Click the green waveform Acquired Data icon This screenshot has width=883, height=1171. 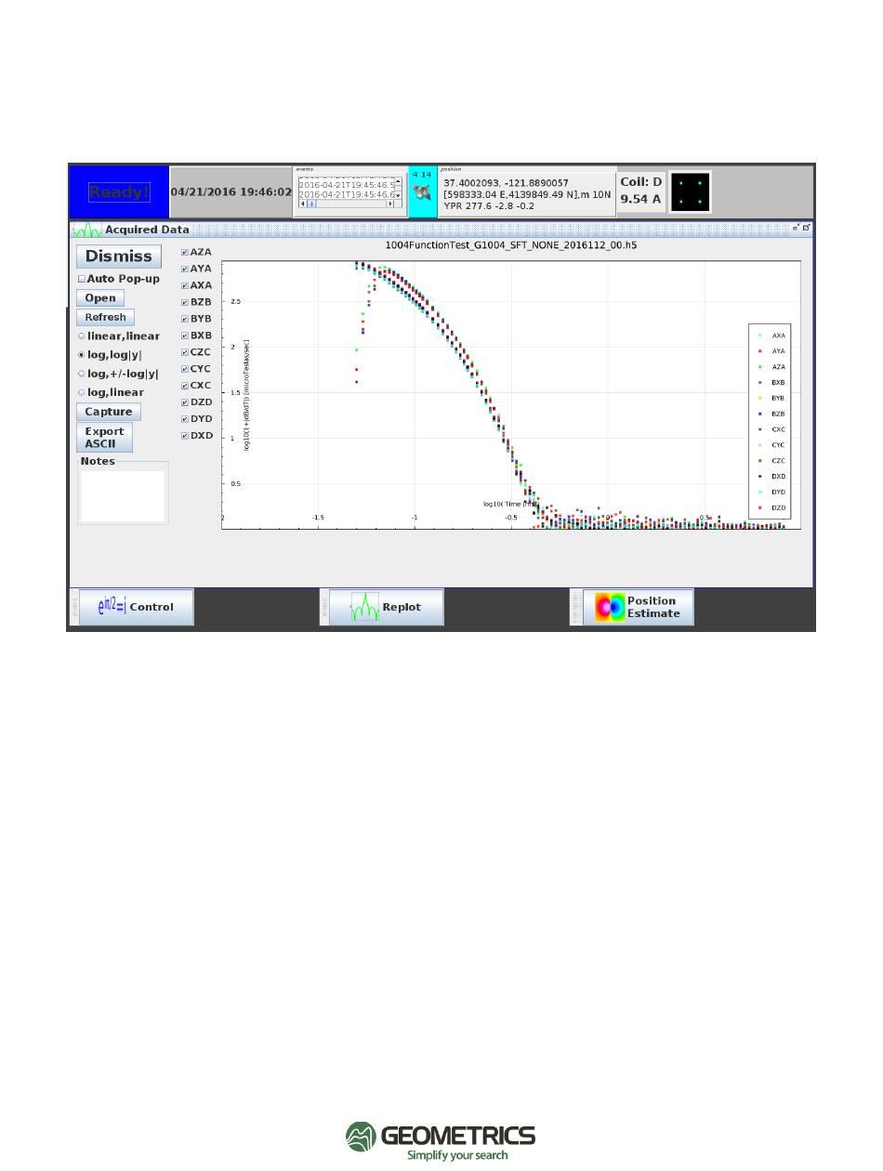click(88, 229)
